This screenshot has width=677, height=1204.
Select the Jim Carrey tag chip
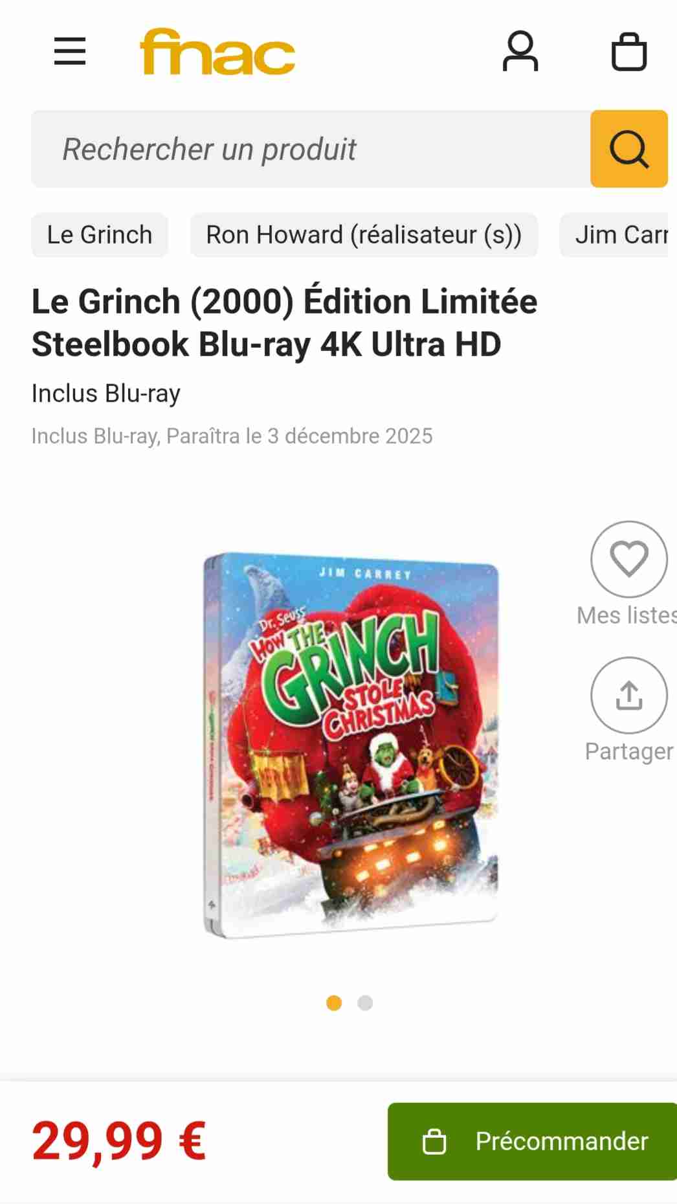pyautogui.click(x=618, y=235)
